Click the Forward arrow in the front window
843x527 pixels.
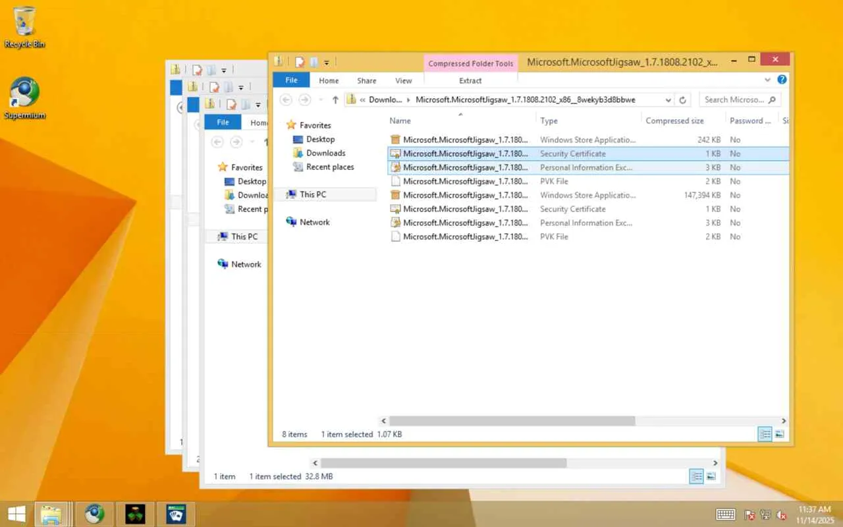click(304, 99)
